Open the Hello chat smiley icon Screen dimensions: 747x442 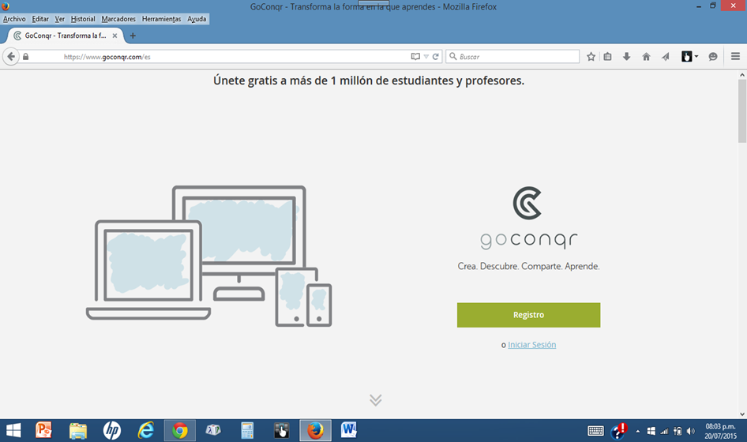tap(713, 57)
